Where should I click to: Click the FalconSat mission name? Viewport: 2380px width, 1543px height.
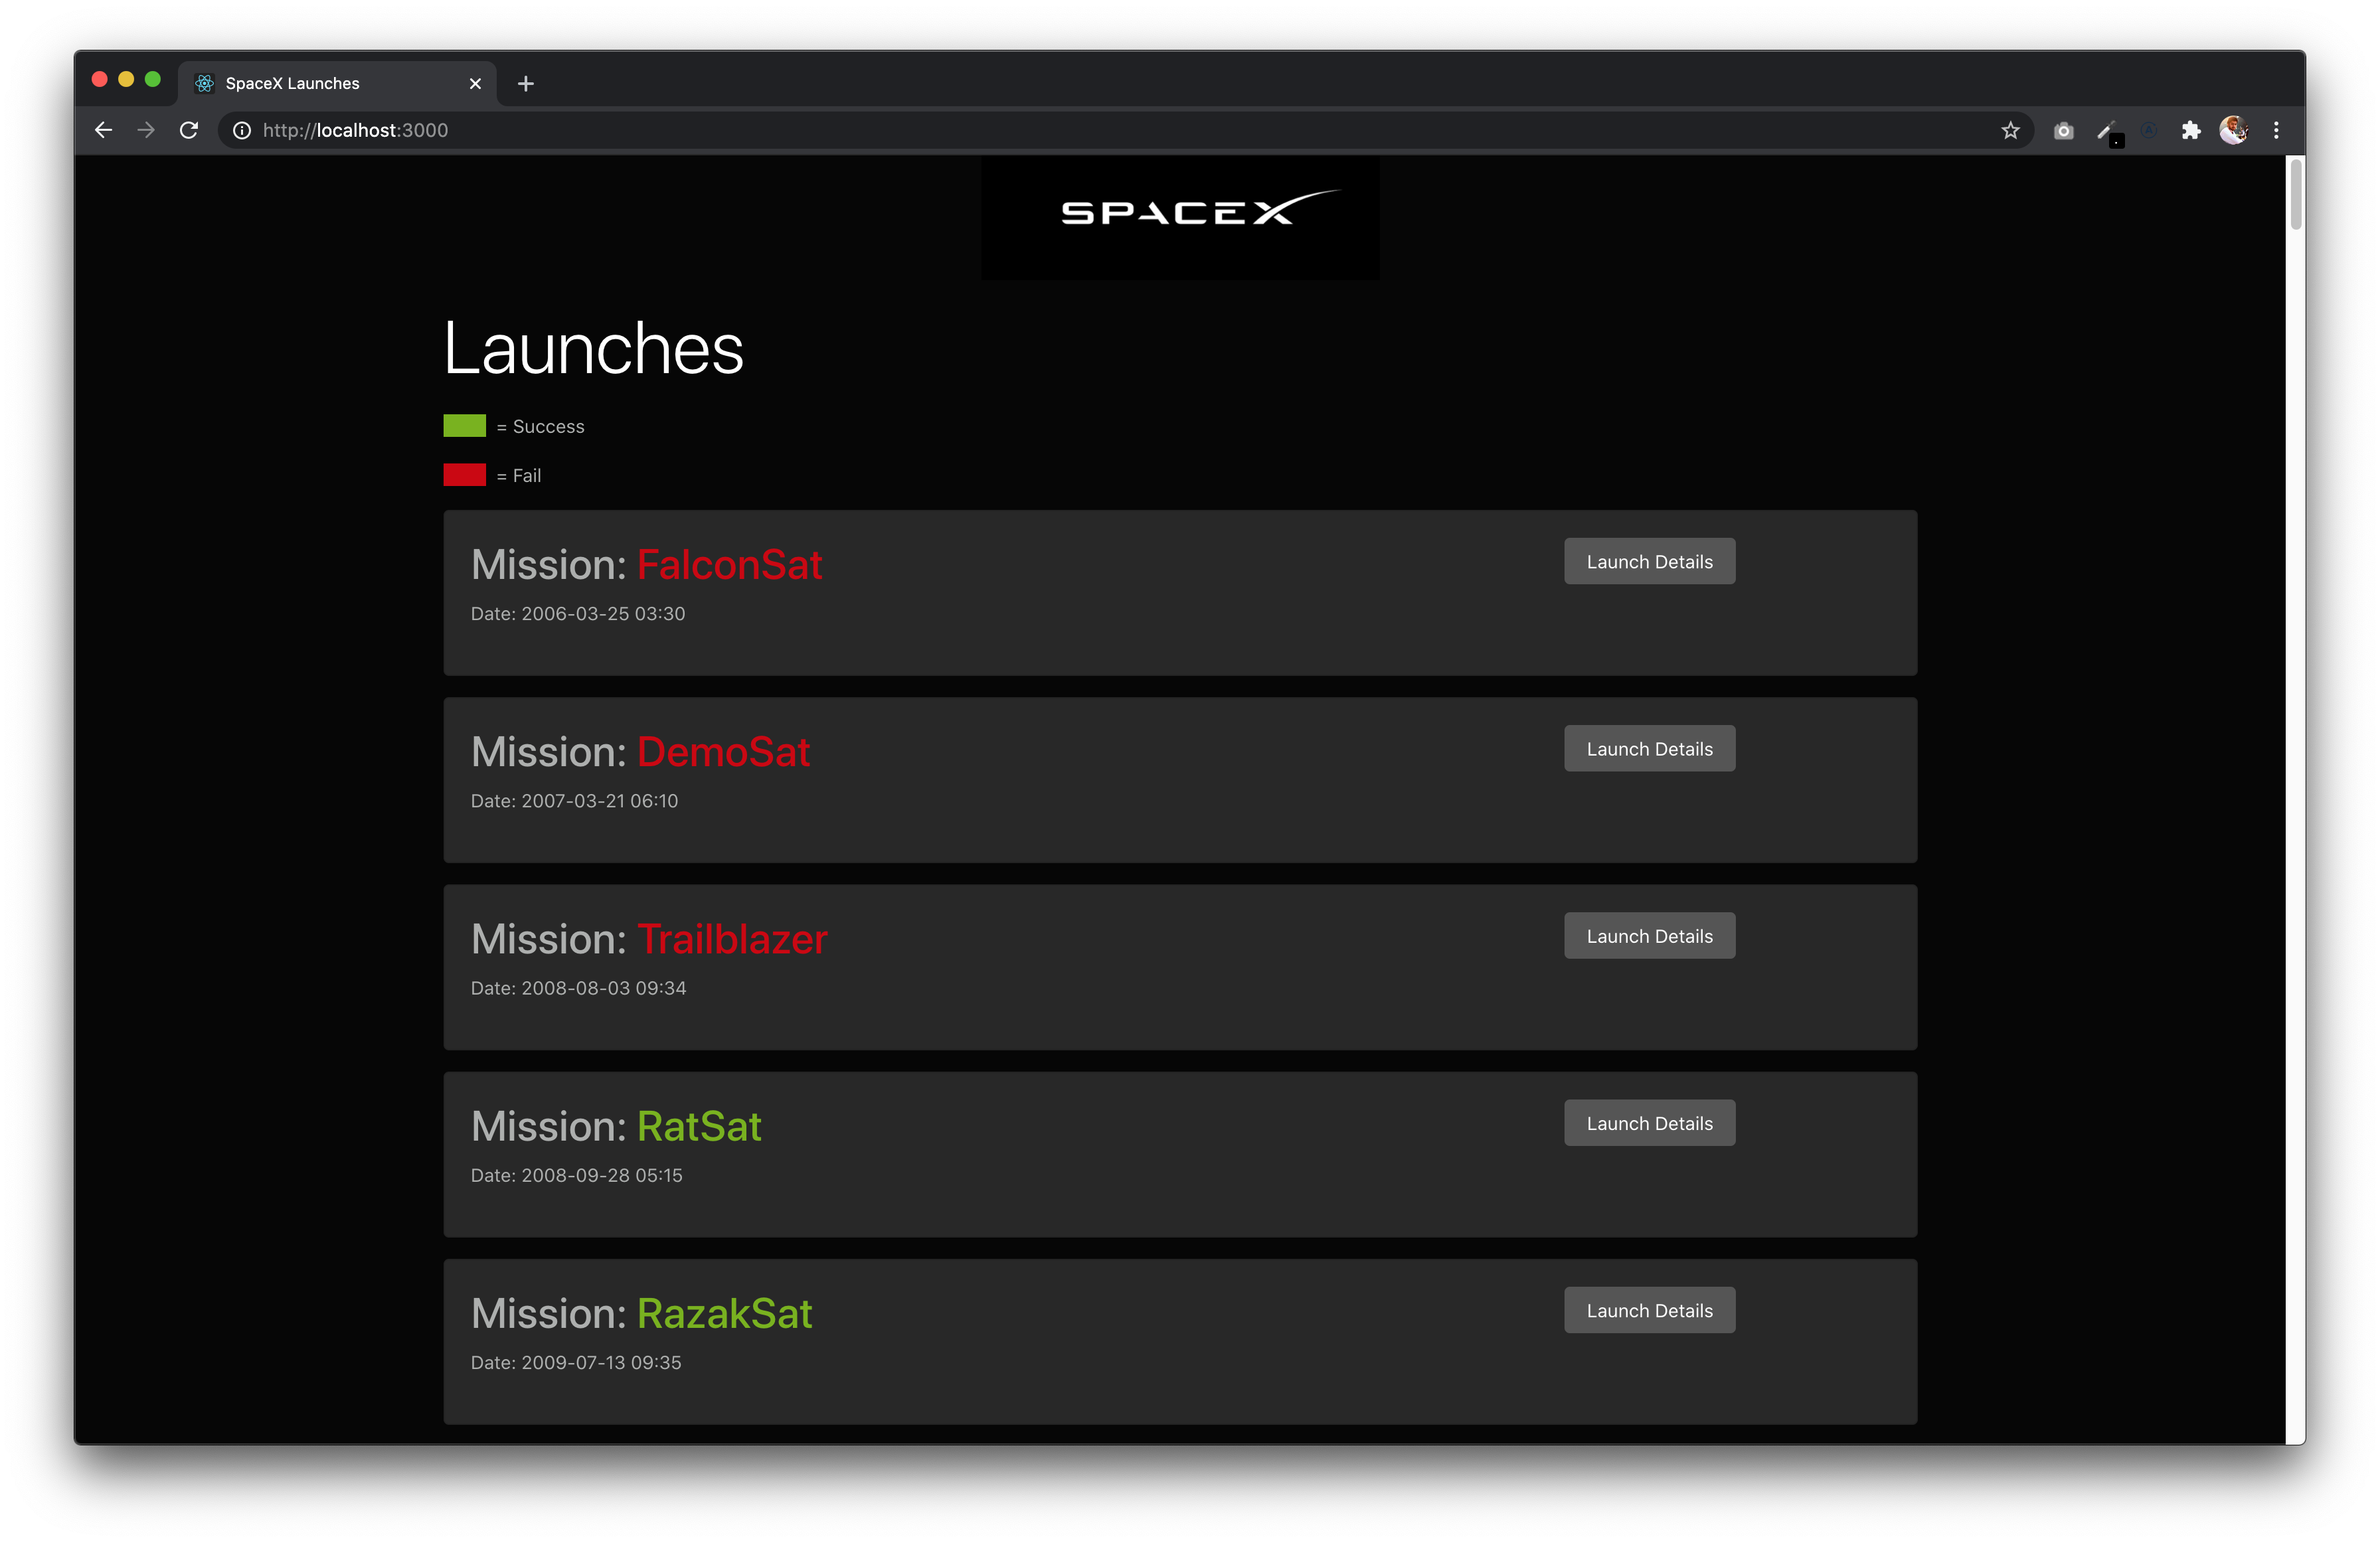pyautogui.click(x=729, y=565)
